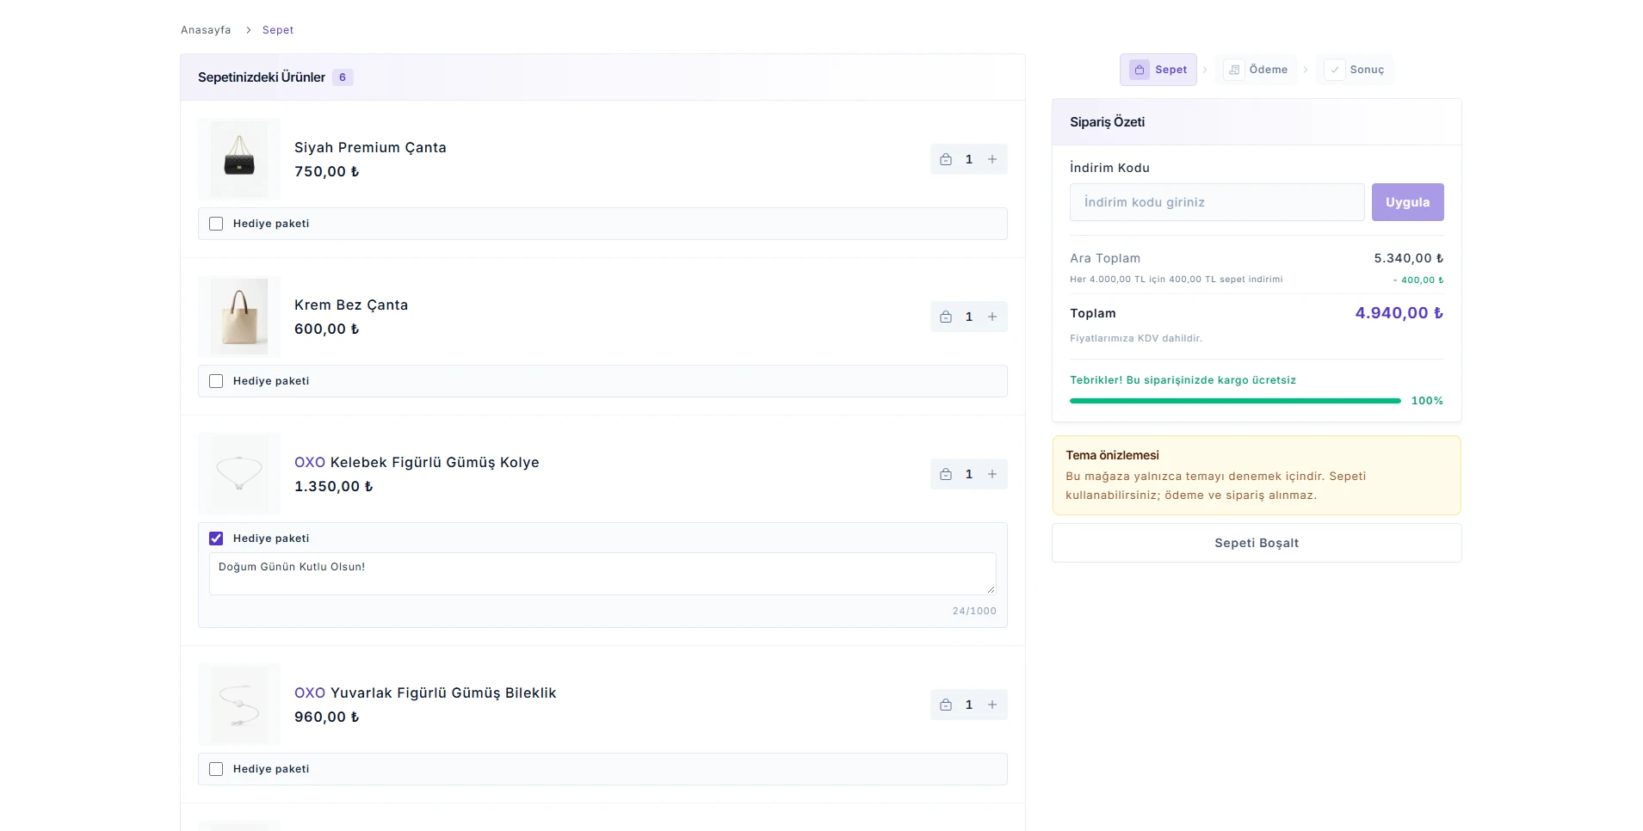Remove Krem Bez Çanta via its trash icon
The height and width of the screenshot is (831, 1643).
(945, 317)
